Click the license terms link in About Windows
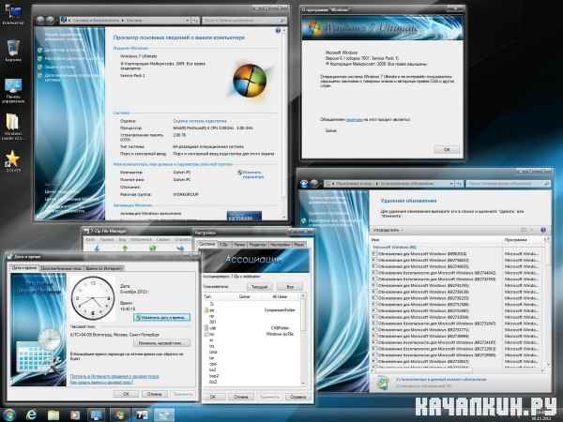 tap(354, 119)
